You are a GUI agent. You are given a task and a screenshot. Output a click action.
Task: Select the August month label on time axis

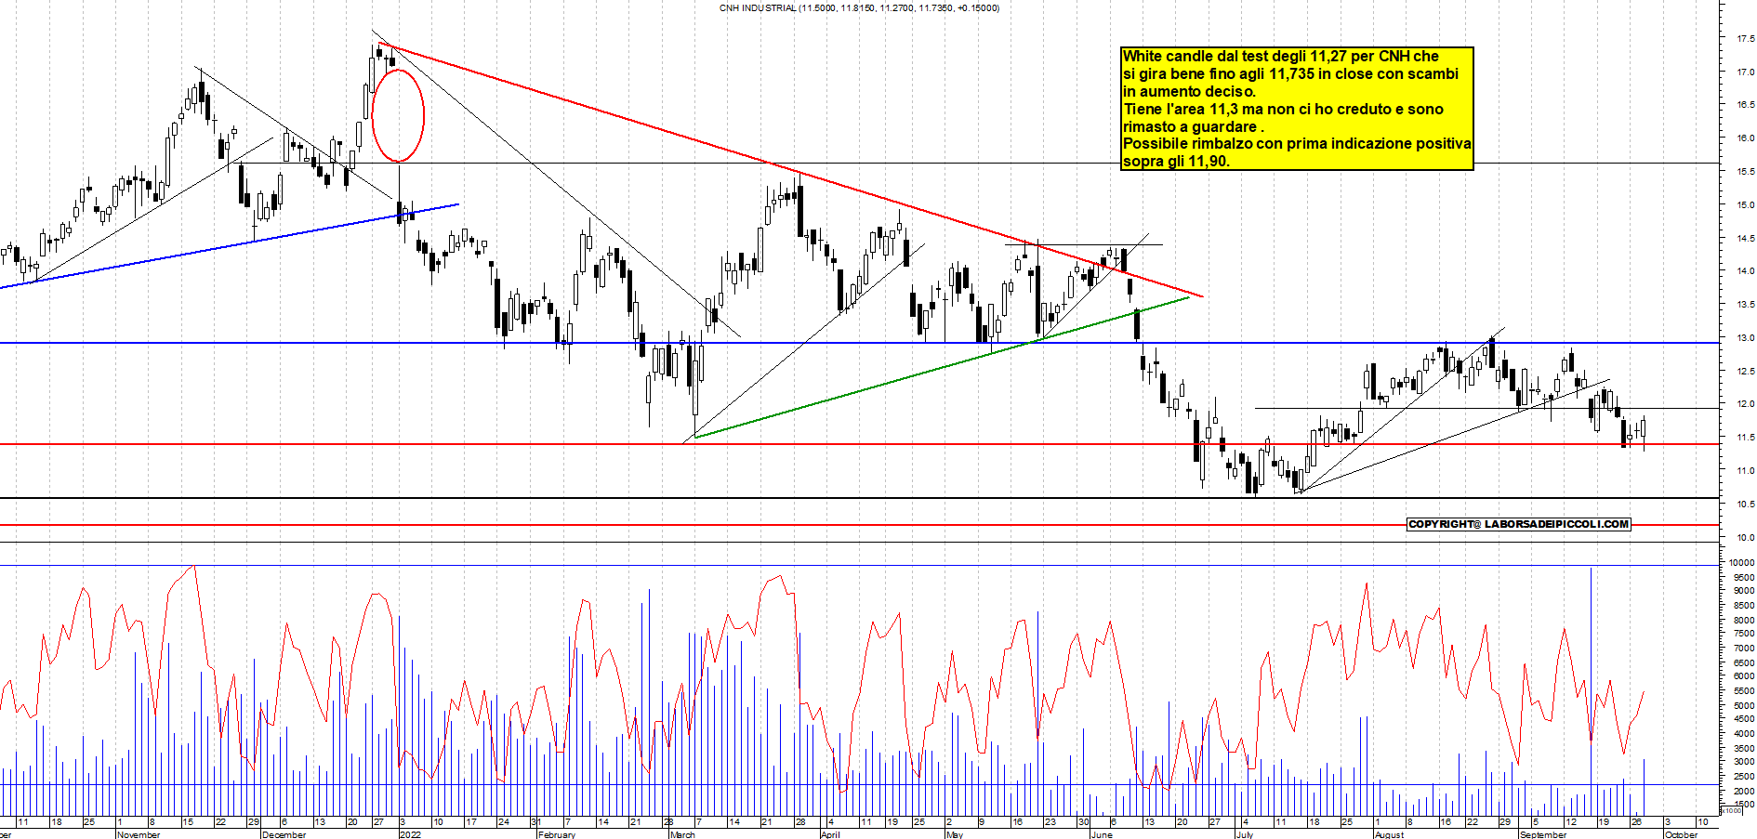1389,834
